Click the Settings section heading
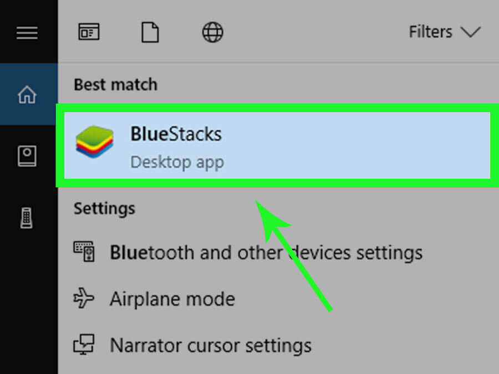This screenshot has width=499, height=374. coord(104,208)
